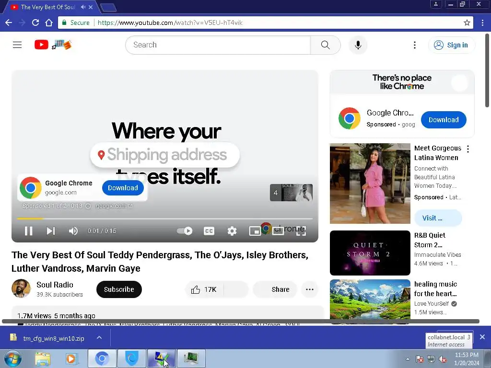
Task: Open the Meet Gorgeous Latina Women ad image
Action: (370, 184)
